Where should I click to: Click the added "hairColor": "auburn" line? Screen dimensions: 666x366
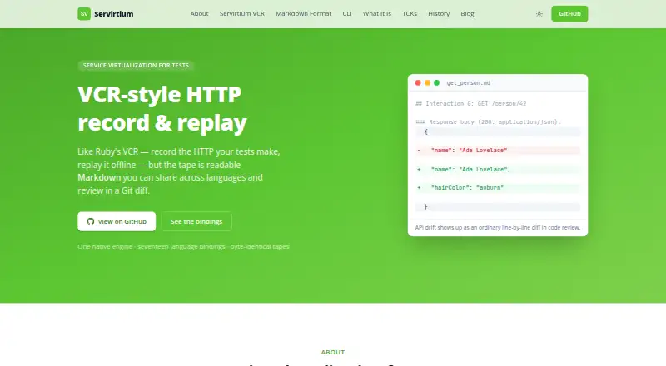coord(498,188)
